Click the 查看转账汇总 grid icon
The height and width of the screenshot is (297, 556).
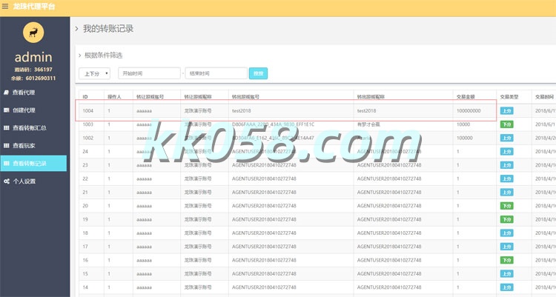click(7, 128)
